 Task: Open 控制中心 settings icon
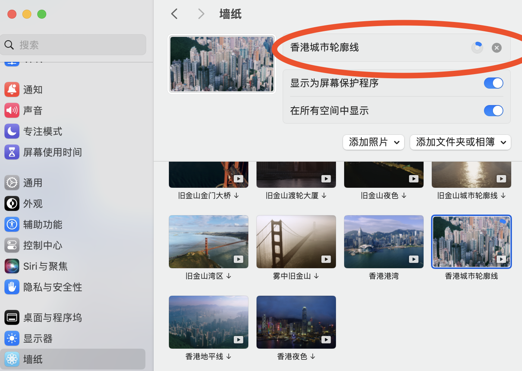coord(12,245)
